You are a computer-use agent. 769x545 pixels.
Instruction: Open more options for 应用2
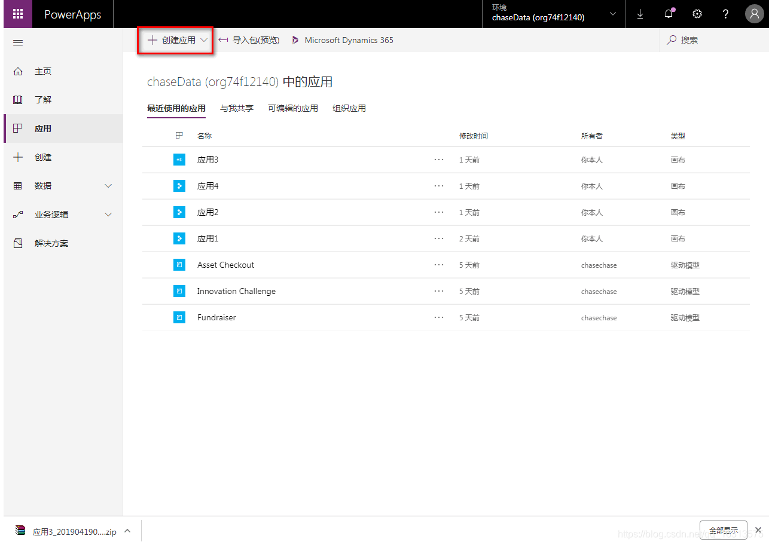click(x=439, y=212)
